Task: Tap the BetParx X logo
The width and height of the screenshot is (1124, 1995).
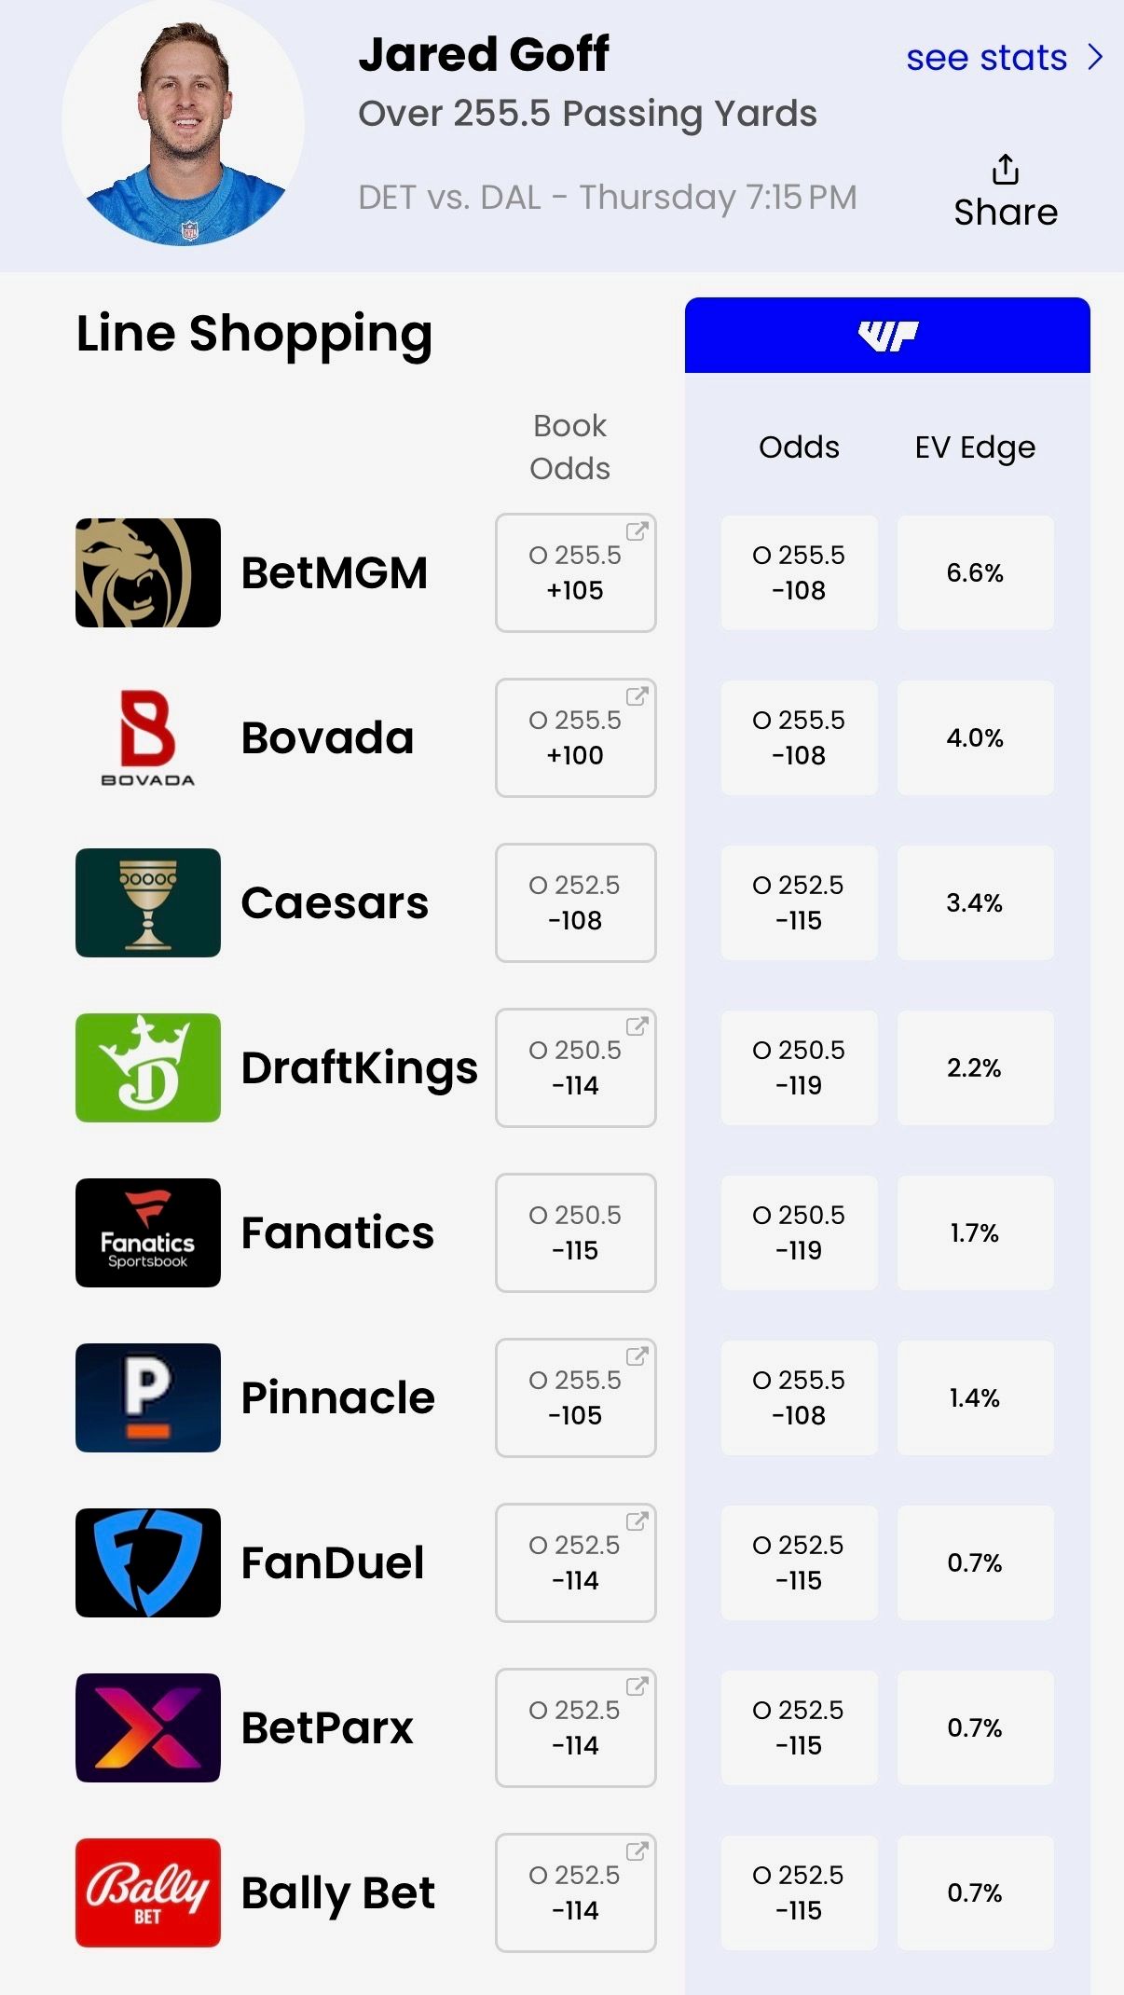Action: (x=148, y=1727)
